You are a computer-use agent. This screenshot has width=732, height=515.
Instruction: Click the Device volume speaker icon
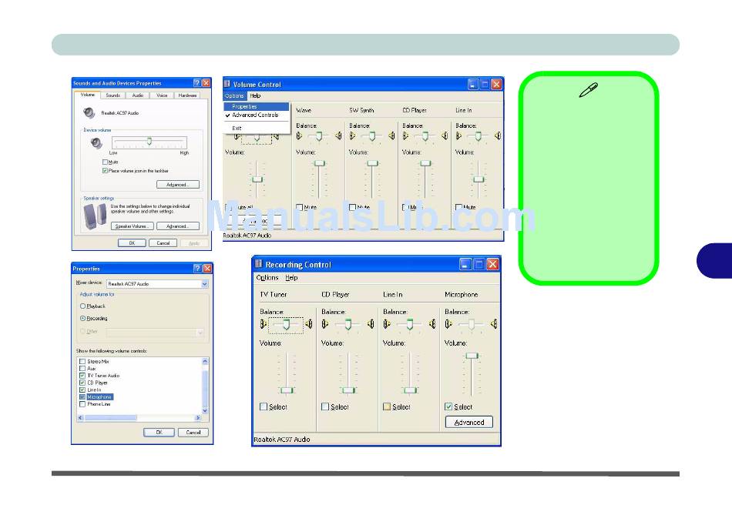(x=96, y=143)
